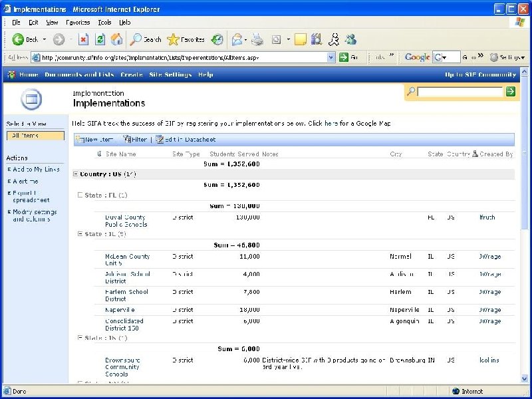Screen dimensions: 532x399
Task: Open the address bar dropdown arrow
Action: tap(331, 57)
